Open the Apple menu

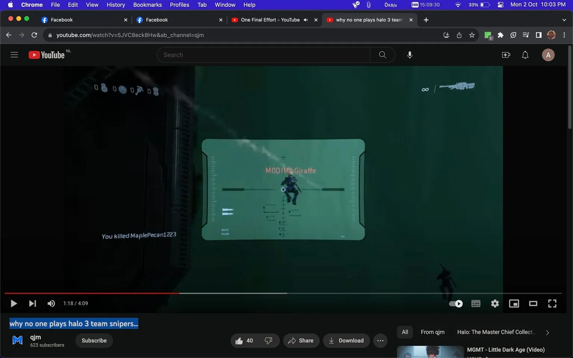click(x=10, y=5)
